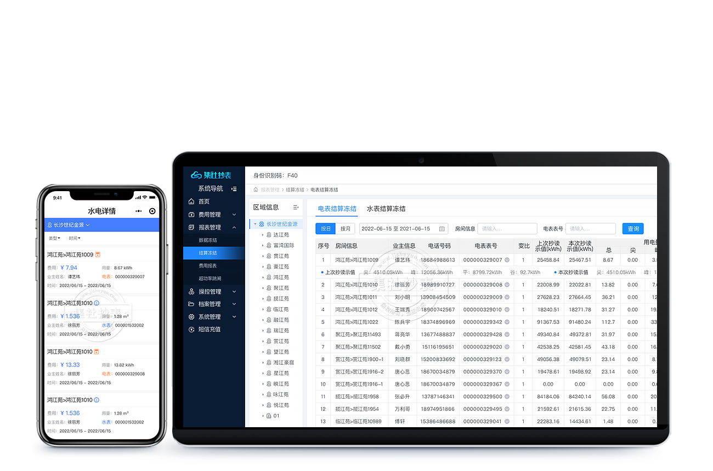Tap the three-dot menu icon in phone header

click(138, 211)
